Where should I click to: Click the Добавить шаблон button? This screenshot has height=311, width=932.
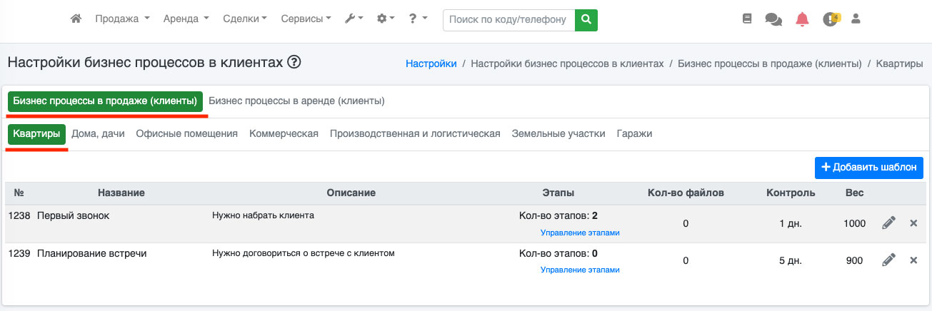tap(868, 168)
